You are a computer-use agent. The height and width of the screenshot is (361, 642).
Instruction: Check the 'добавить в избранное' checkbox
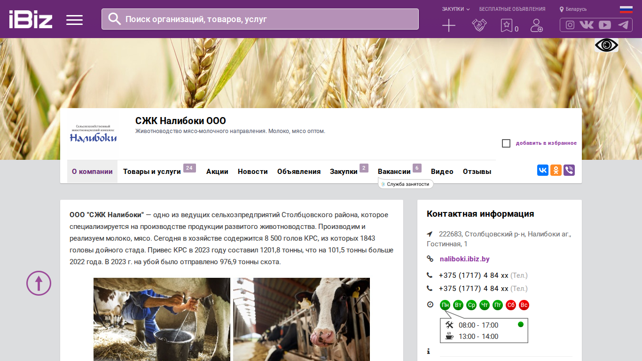506,143
